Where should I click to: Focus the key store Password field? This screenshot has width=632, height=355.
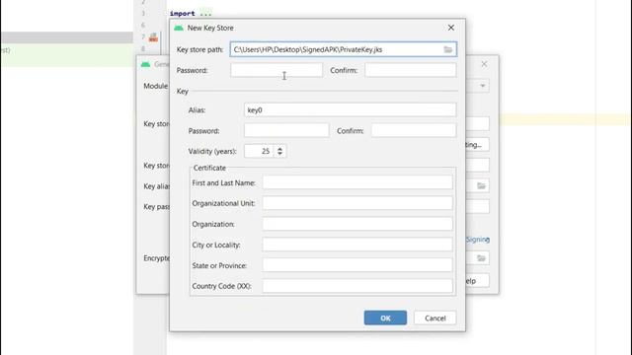(x=276, y=70)
